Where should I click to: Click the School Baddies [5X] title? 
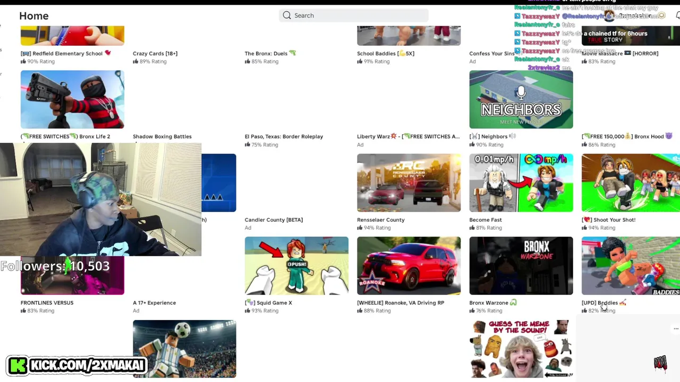click(x=386, y=53)
